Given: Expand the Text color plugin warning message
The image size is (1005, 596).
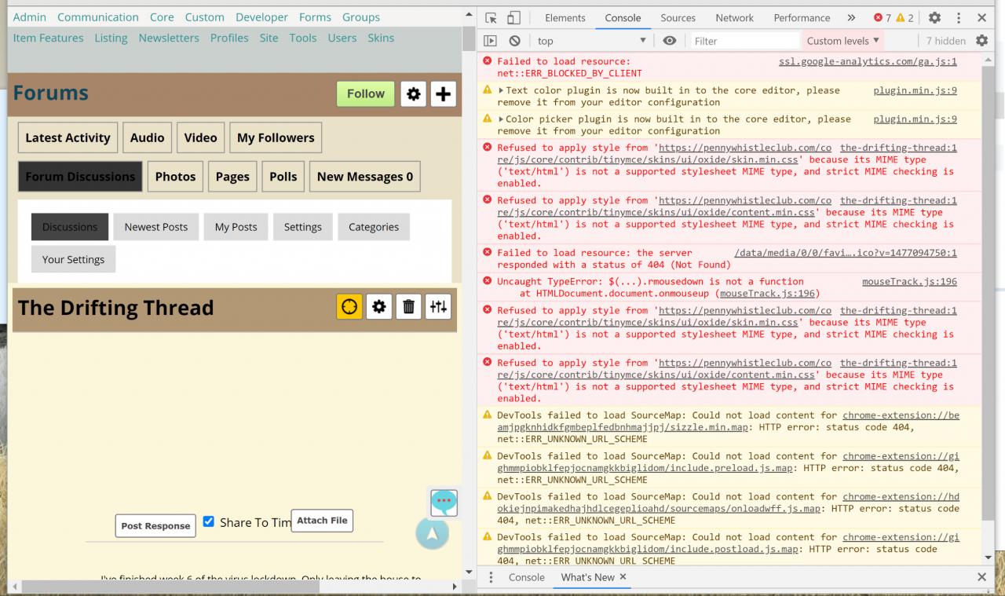Looking at the screenshot, I should point(502,90).
